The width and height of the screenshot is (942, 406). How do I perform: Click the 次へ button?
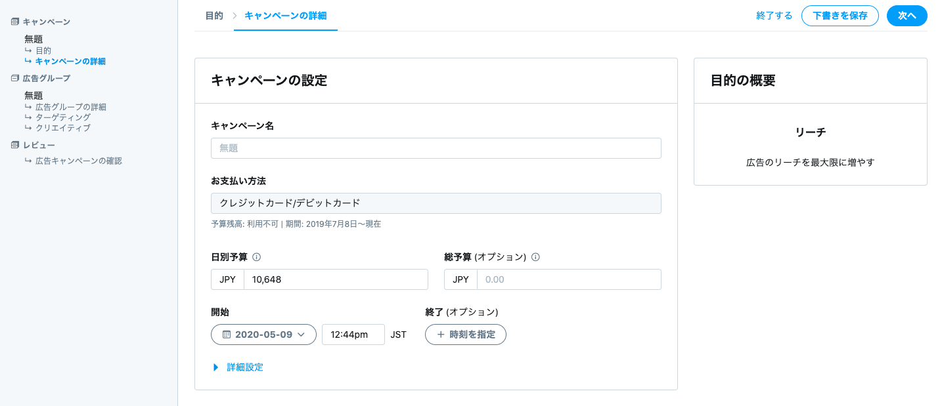pos(907,16)
